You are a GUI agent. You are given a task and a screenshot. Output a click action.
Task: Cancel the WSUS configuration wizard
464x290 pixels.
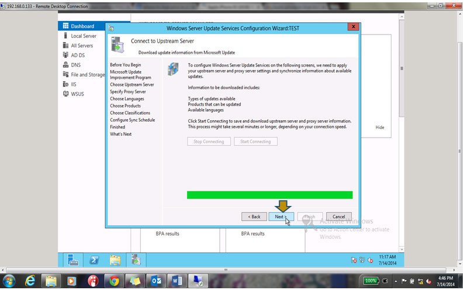338,216
